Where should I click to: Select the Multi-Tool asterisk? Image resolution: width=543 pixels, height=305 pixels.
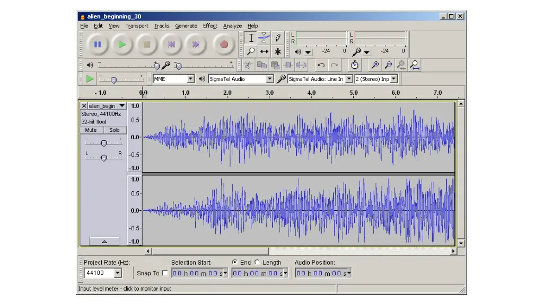277,51
